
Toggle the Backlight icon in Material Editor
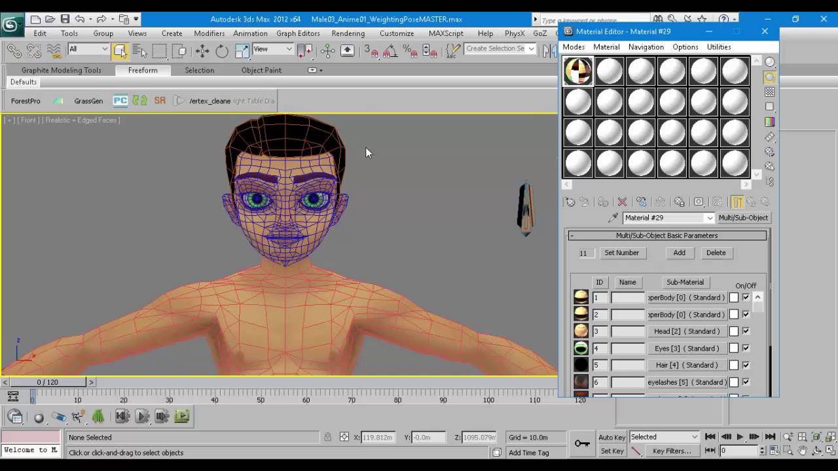click(770, 77)
